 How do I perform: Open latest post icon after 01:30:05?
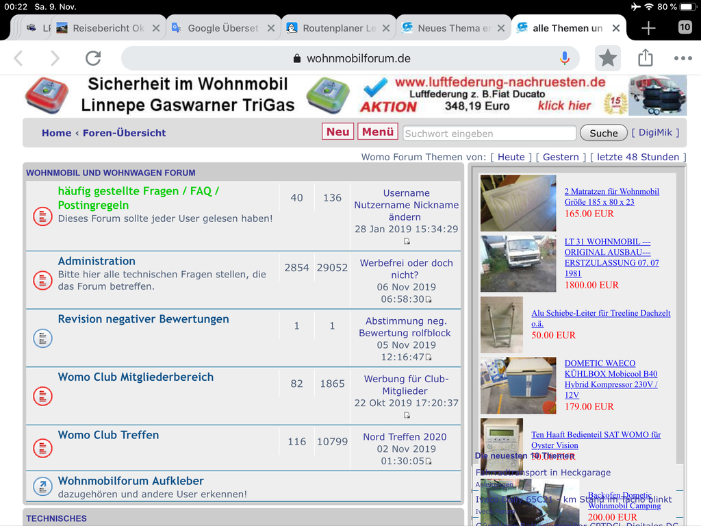429,461
